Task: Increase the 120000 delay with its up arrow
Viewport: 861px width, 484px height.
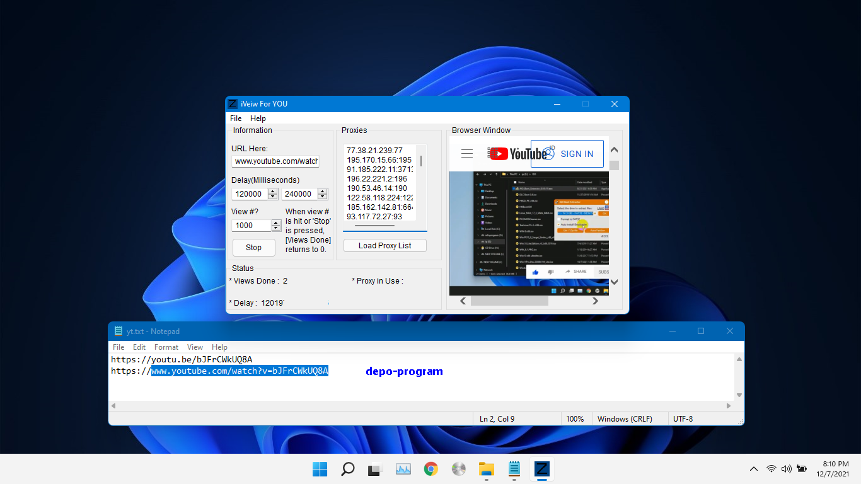Action: coord(273,191)
